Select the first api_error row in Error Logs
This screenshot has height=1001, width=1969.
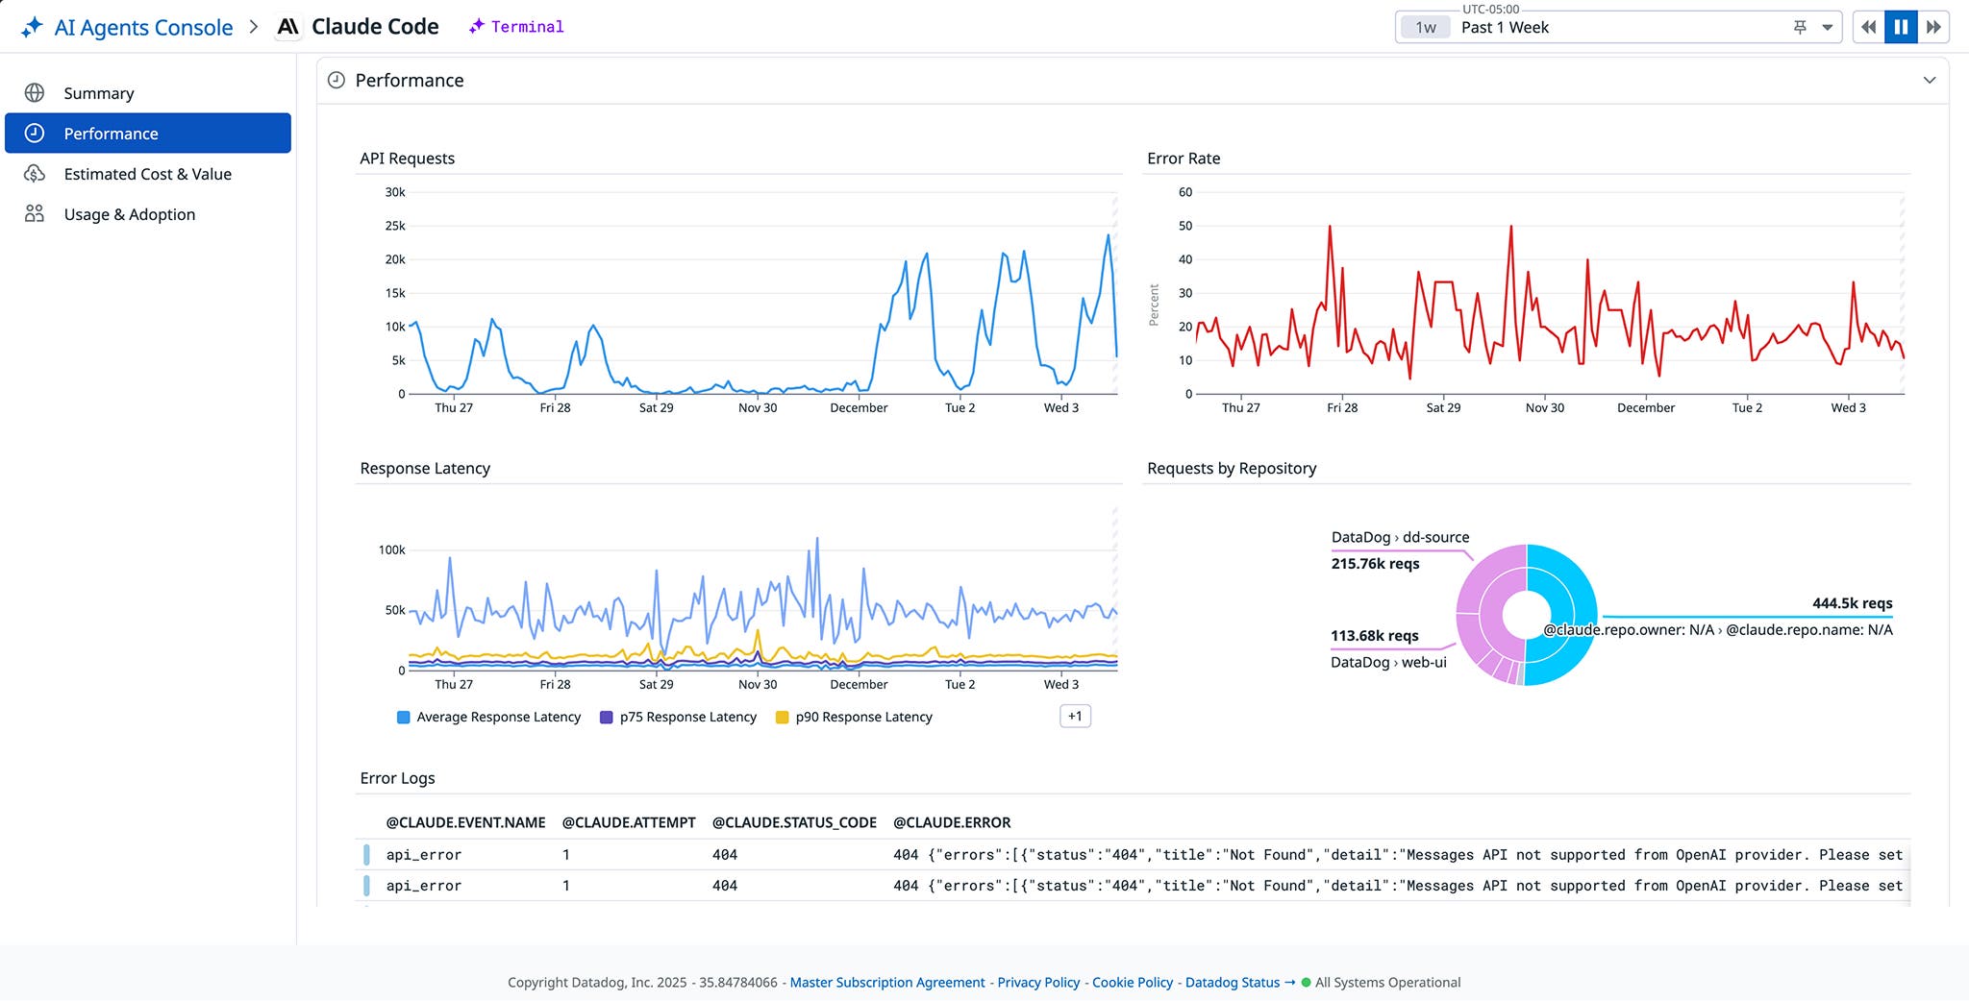[x=423, y=854]
